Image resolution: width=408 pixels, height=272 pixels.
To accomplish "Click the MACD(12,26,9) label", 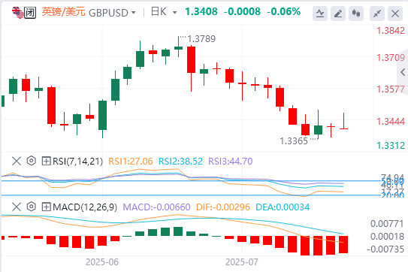I will pyautogui.click(x=85, y=207).
